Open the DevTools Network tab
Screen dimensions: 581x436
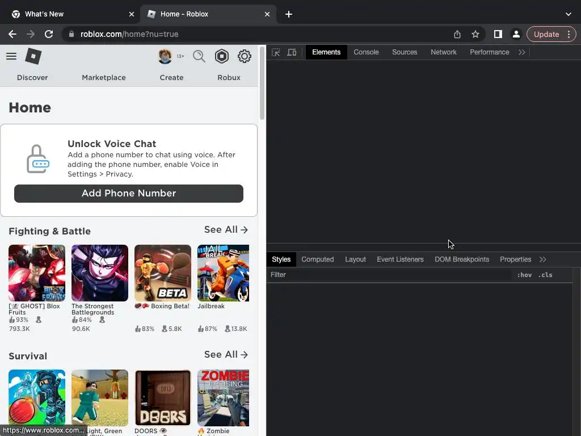click(444, 52)
